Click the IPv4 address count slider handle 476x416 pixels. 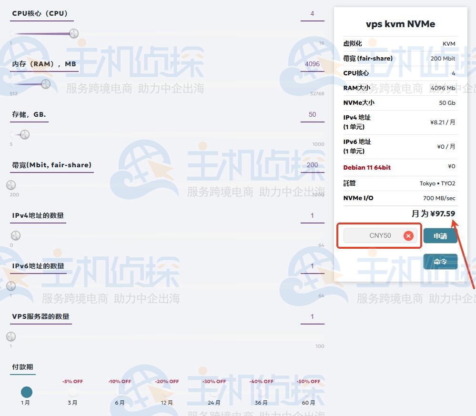tap(16, 235)
